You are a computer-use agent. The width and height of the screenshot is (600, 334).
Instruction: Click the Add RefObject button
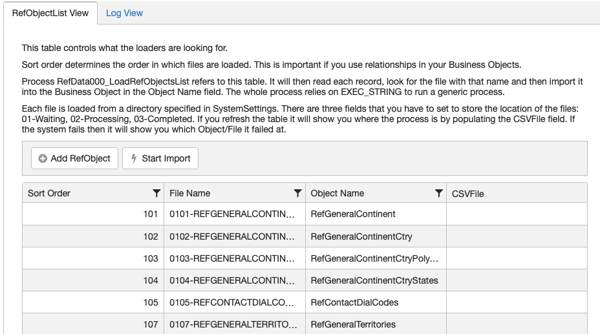pyautogui.click(x=74, y=158)
